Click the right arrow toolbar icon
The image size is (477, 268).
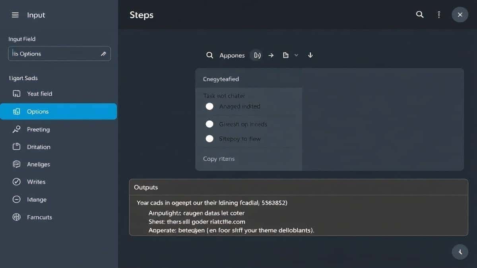(x=271, y=56)
